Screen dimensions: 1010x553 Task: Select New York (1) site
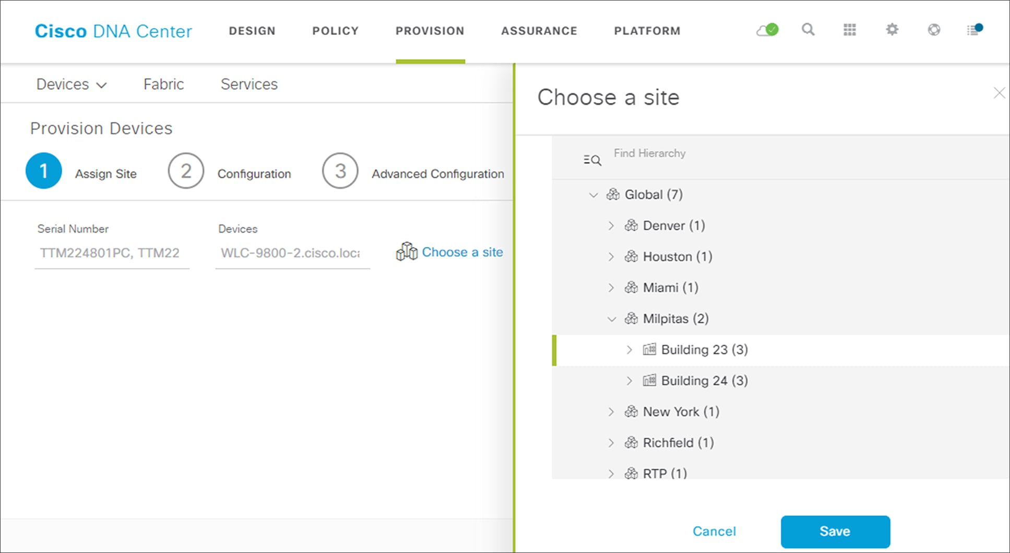pyautogui.click(x=681, y=411)
